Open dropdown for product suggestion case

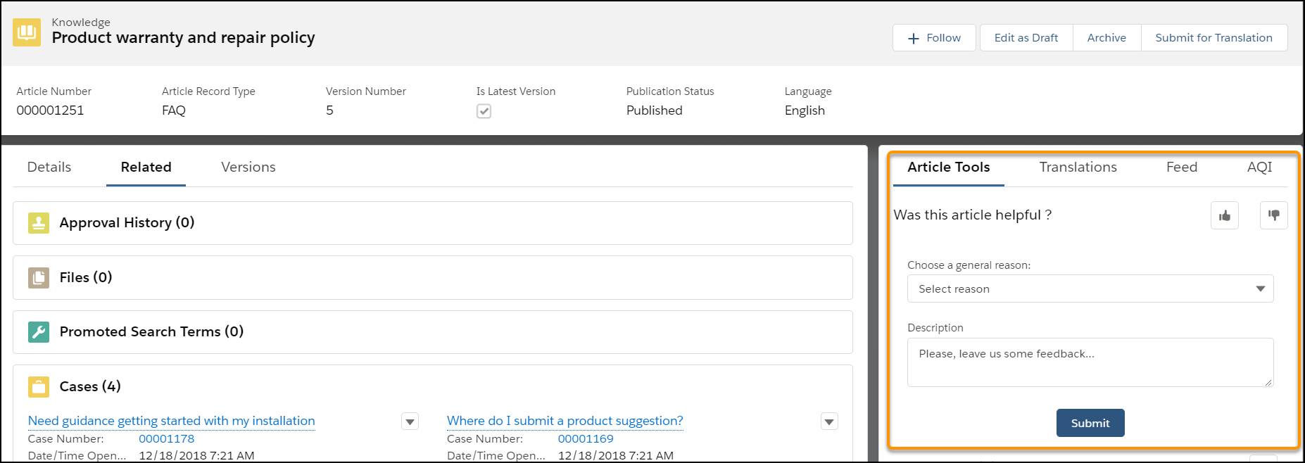tap(829, 421)
